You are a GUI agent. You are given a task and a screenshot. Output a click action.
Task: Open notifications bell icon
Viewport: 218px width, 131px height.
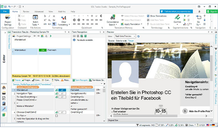[199, 11]
